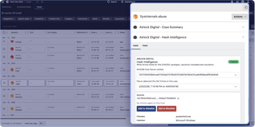Switch to the Host tab

coord(145,46)
